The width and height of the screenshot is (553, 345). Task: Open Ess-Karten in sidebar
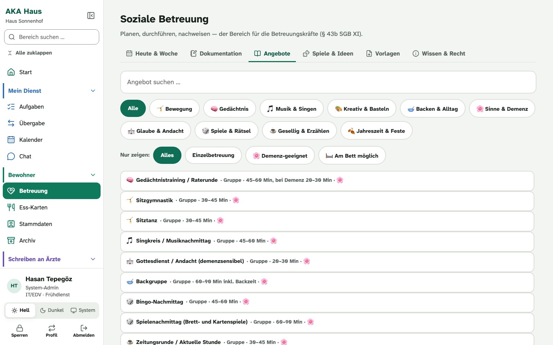[51, 207]
